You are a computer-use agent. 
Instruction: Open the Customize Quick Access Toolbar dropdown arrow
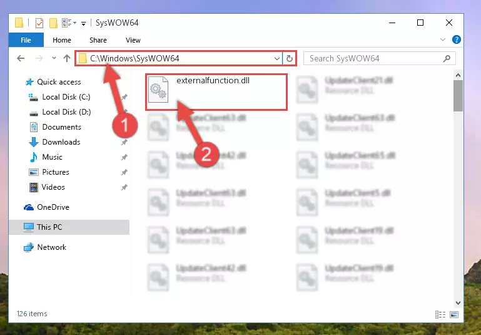point(83,23)
